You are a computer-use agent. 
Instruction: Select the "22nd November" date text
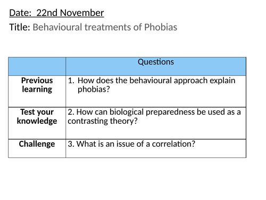pos(70,13)
